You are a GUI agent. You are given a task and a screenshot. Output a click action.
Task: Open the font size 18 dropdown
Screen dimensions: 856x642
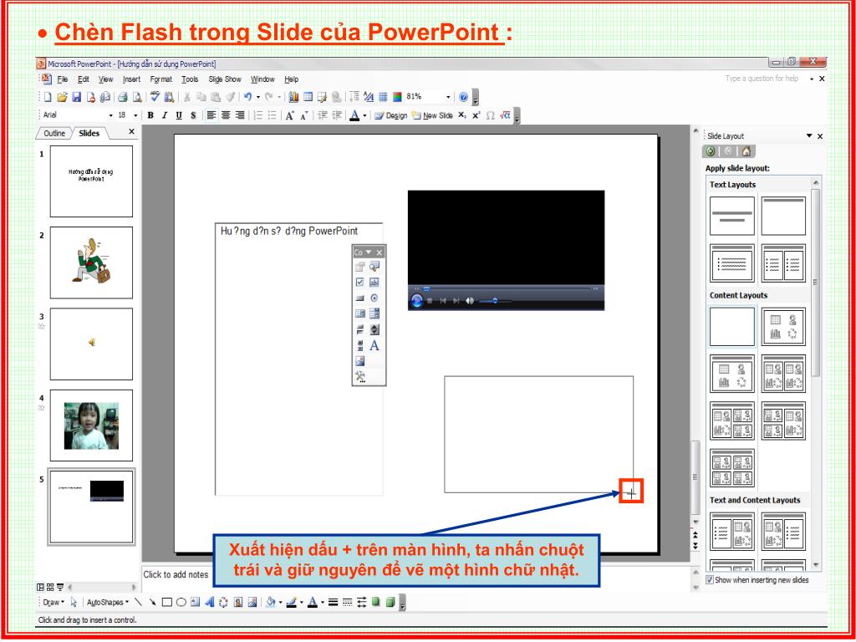click(x=135, y=115)
